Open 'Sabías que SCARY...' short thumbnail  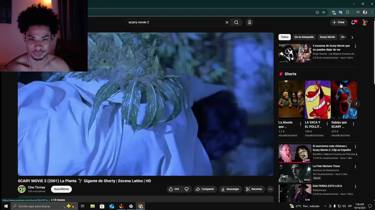(x=344, y=100)
